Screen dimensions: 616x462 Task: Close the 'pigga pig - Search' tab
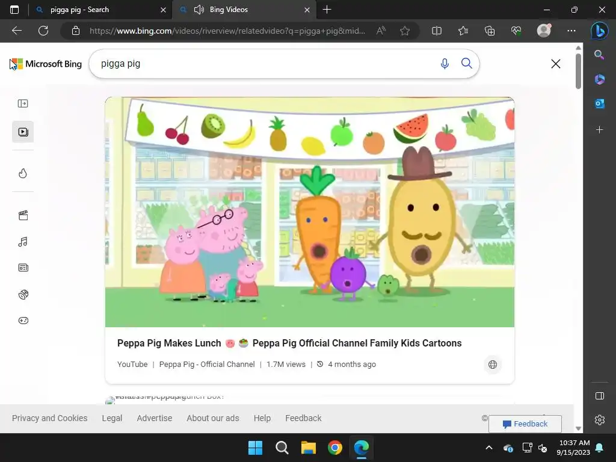tap(163, 10)
